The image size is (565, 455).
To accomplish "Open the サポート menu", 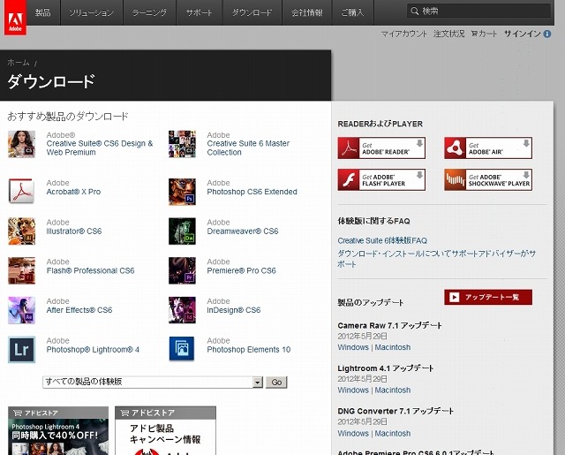I will (x=199, y=12).
